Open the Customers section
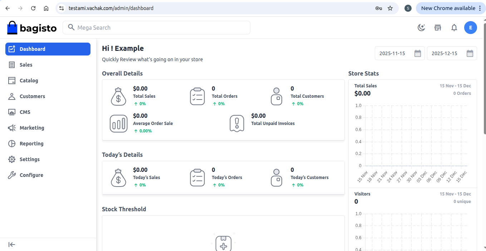This screenshot has height=251, width=486. (32, 96)
